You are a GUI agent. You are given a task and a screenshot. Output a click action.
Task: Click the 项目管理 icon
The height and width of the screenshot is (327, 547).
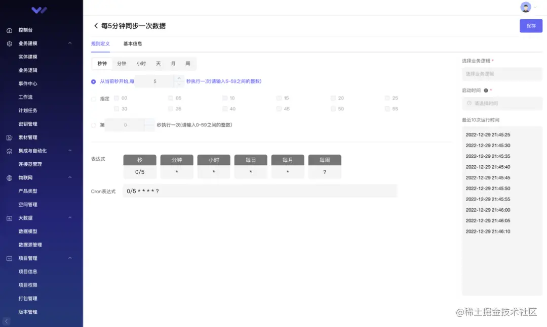pyautogui.click(x=10, y=258)
